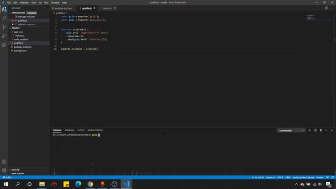
Task: Select the Terminal panel tab
Action: [x=57, y=130]
